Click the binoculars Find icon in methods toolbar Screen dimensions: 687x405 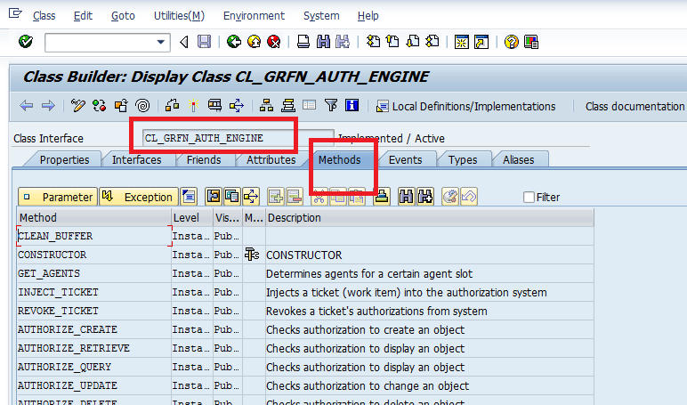406,197
